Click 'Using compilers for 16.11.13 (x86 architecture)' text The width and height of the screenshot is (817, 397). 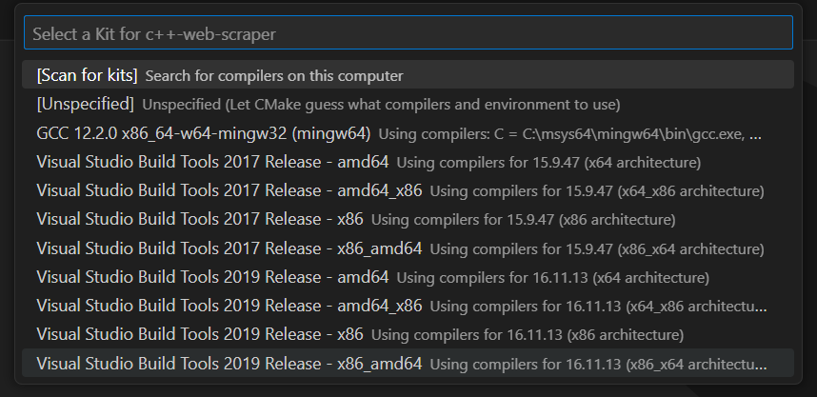pyautogui.click(x=527, y=335)
